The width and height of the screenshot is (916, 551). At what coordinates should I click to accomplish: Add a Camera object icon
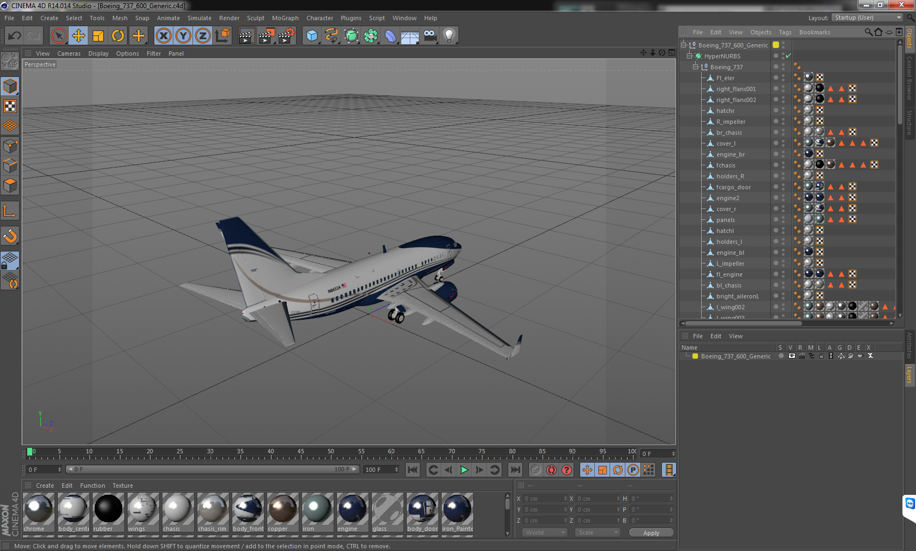coord(430,36)
